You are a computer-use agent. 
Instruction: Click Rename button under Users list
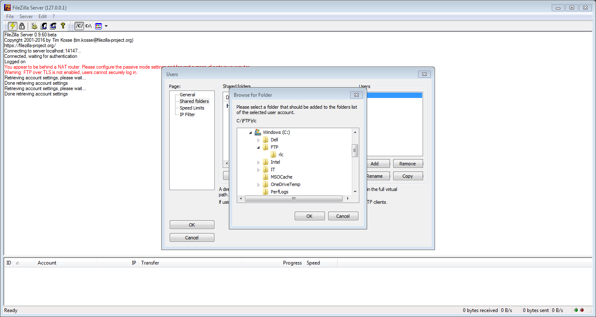[x=378, y=176]
